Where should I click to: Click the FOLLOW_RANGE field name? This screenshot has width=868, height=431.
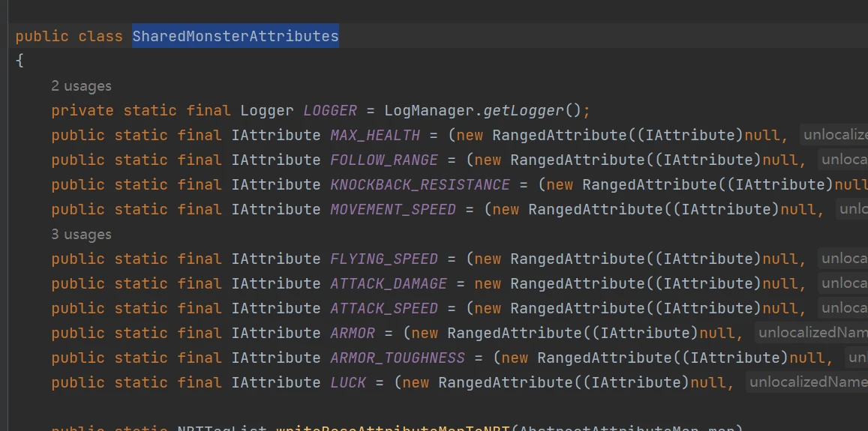383,160
